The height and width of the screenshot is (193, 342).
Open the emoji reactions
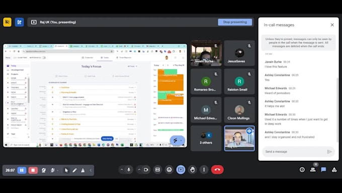(x=169, y=170)
